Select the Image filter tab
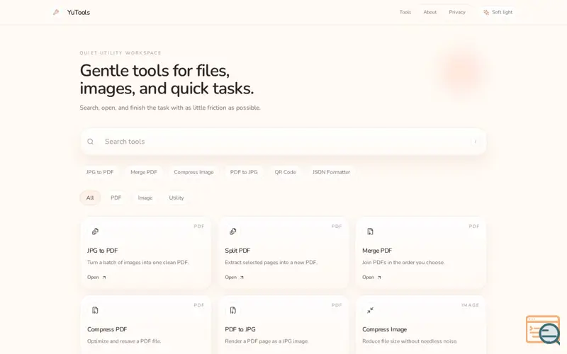Image resolution: width=567 pixels, height=354 pixels. coord(145,198)
